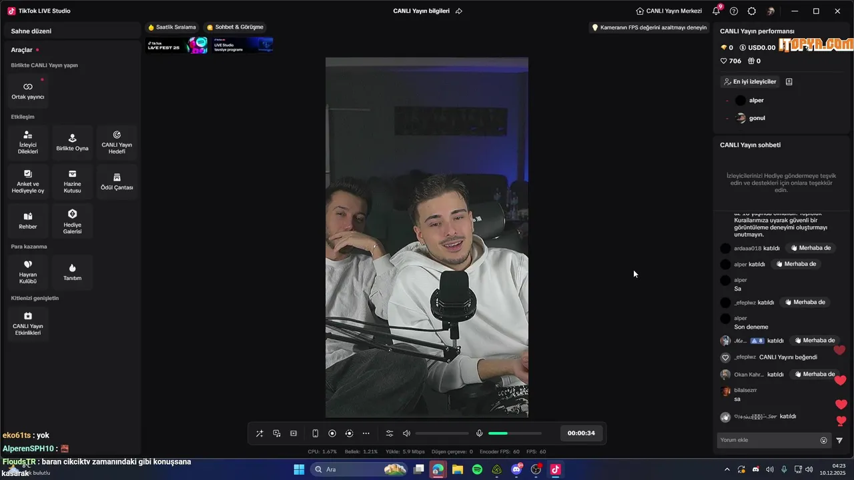This screenshot has height=480, width=854.
Task: Click the taskbar Ara search box
Action: tap(359, 469)
